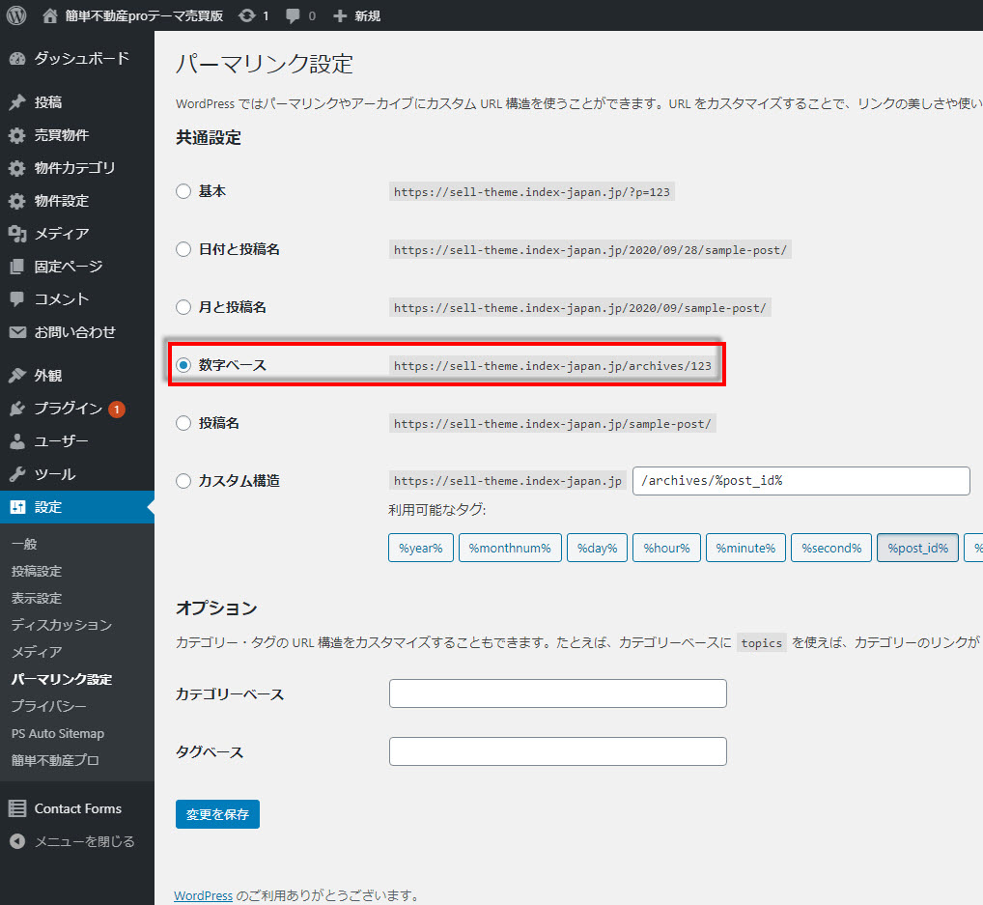Open updates icon in admin bar

click(x=247, y=15)
